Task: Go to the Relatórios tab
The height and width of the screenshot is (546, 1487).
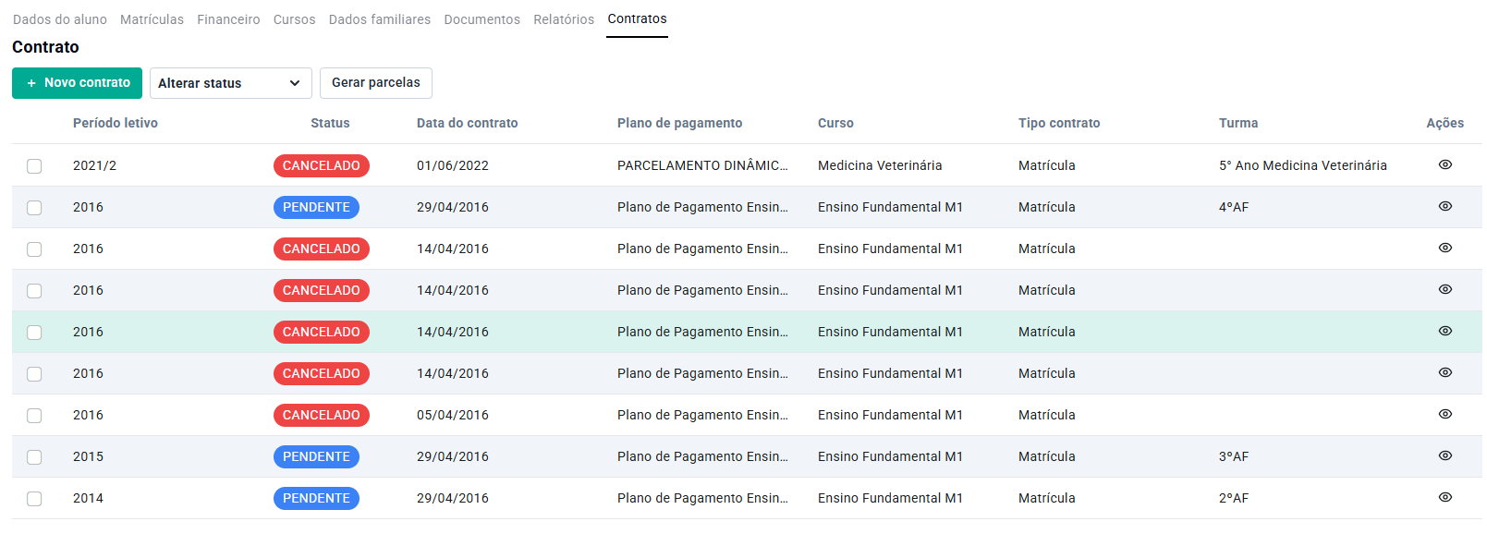Action: coord(564,19)
